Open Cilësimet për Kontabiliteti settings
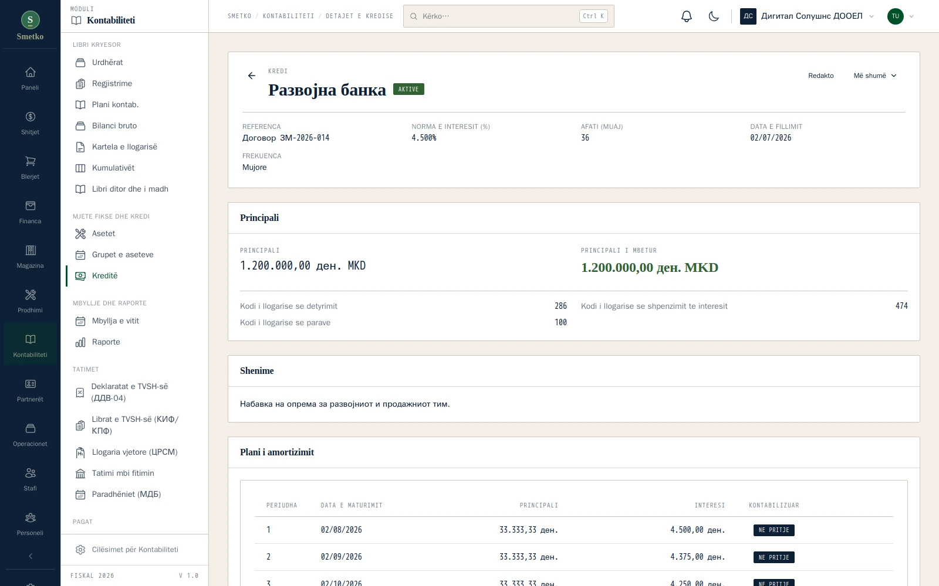939x586 pixels. [134, 550]
